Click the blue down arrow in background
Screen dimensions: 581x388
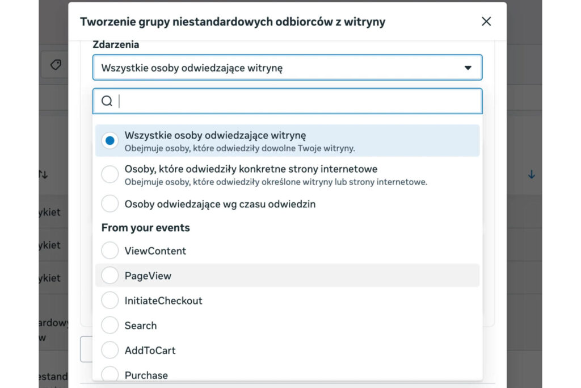point(531,174)
